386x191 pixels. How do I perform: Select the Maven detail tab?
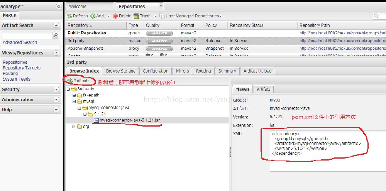(242, 89)
